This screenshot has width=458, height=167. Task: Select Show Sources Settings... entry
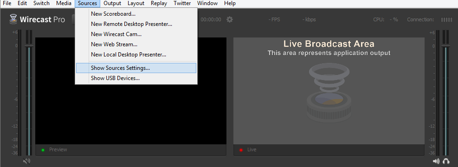(x=136, y=68)
